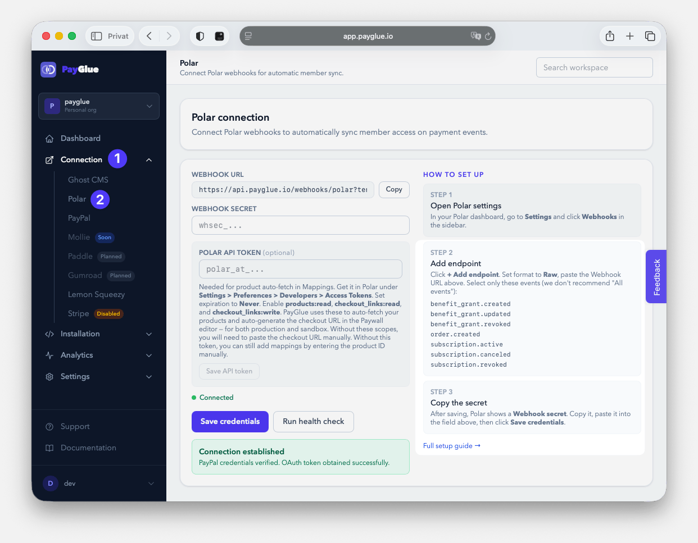Reload the page with refresh icon
698x543 pixels.
[x=488, y=36]
